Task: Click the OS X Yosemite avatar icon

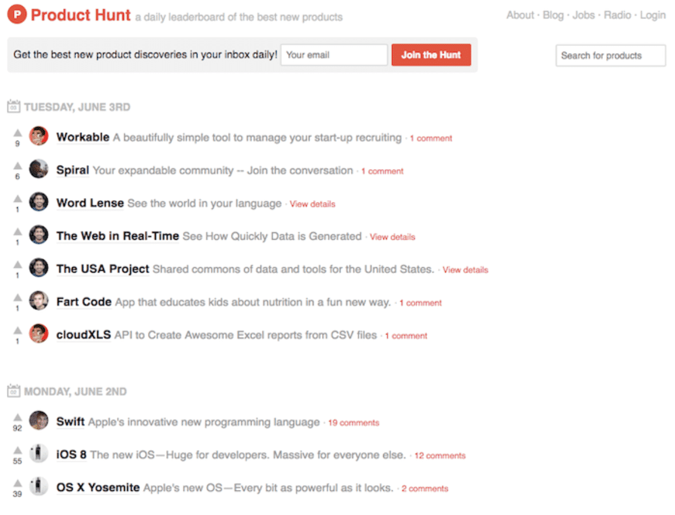Action: 38,487
